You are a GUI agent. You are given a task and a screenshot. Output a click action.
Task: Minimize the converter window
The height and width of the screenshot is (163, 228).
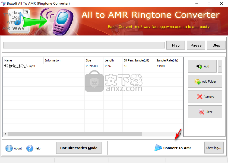[x=197, y=4]
